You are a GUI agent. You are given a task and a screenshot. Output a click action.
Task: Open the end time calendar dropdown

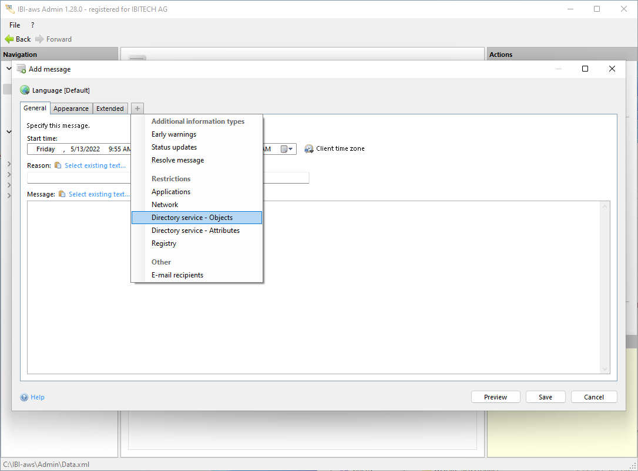coord(287,149)
